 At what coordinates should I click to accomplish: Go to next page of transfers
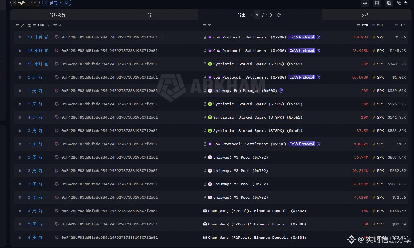click(271, 15)
